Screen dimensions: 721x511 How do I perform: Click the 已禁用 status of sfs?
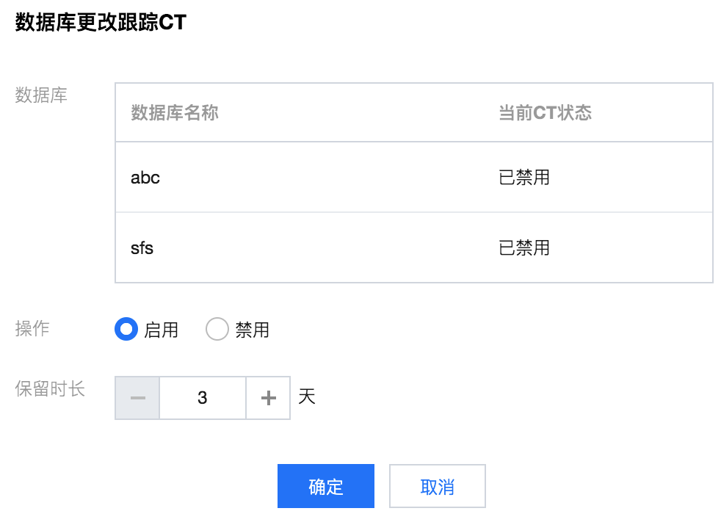524,248
